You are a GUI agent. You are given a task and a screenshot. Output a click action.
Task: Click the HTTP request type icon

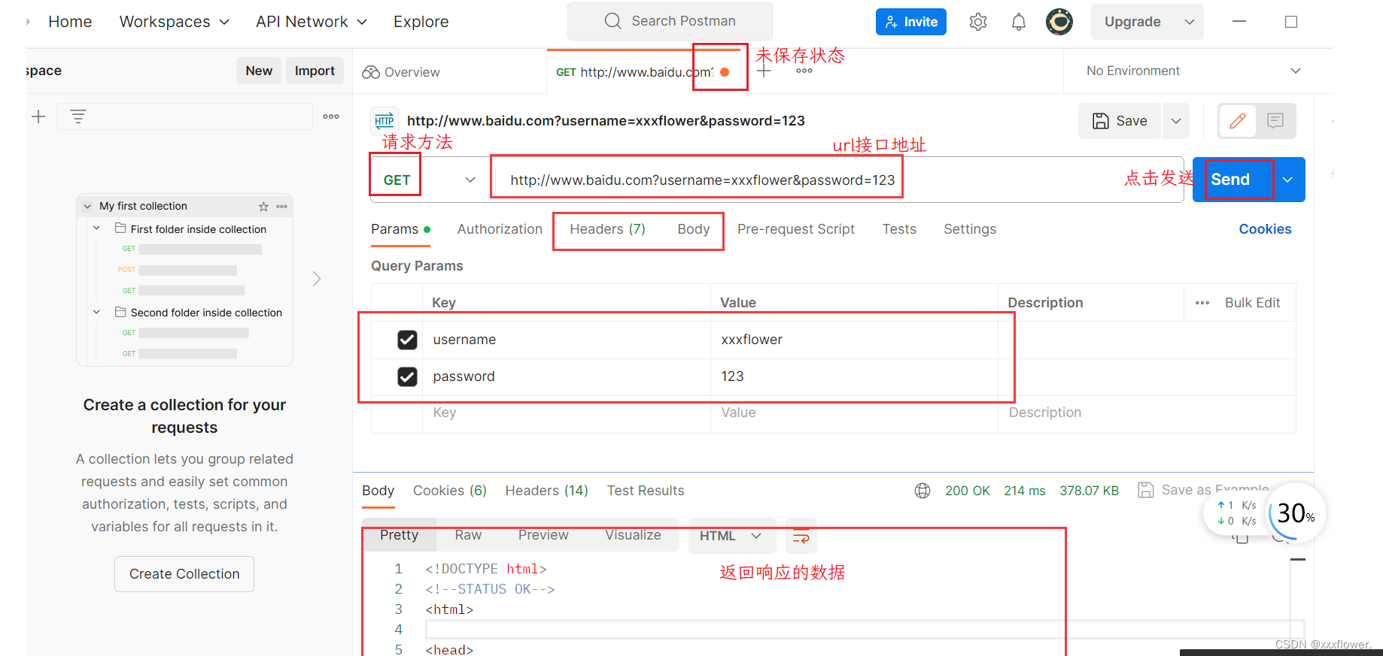[385, 120]
